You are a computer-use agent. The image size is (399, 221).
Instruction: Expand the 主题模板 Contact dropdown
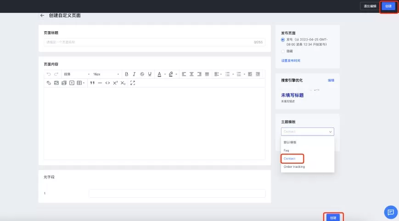click(308, 132)
